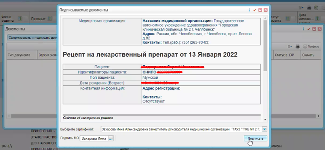This screenshot has width=325, height=150.
Task: Click the Мужской gender value
Action: pos(150,78)
